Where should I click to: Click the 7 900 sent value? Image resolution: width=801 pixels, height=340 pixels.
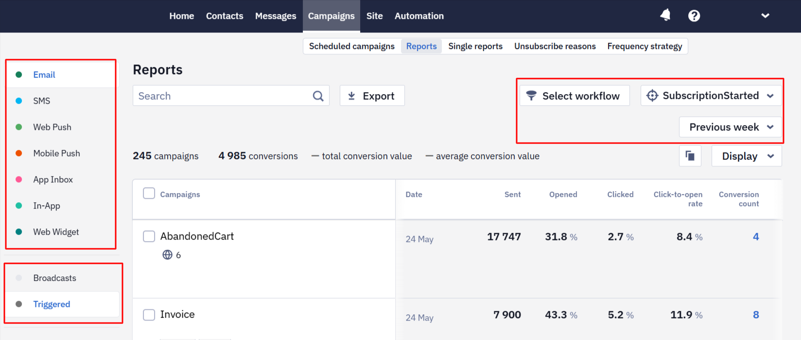tap(507, 315)
